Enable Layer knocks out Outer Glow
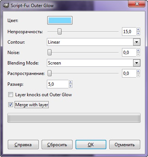148x157 pixels. click(x=10, y=95)
